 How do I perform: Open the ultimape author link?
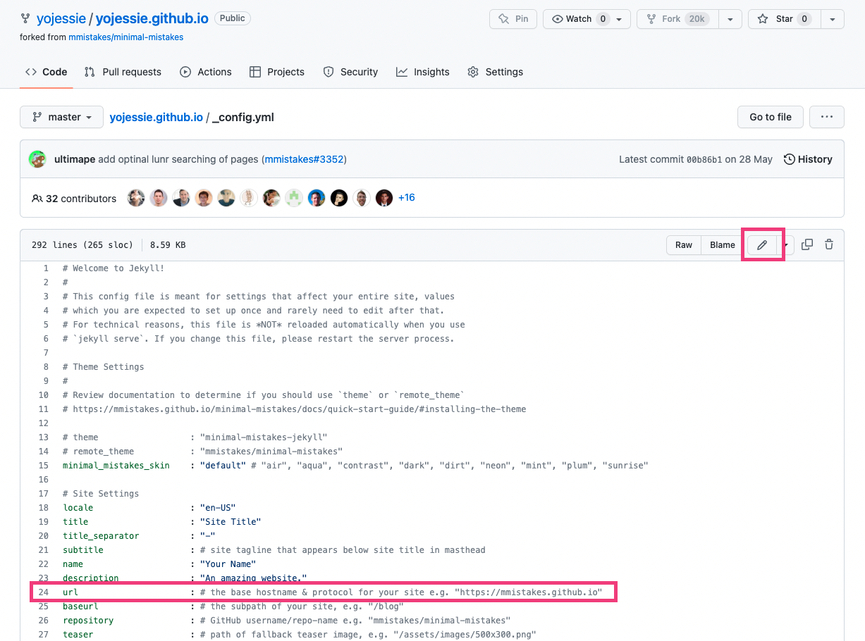click(x=75, y=159)
